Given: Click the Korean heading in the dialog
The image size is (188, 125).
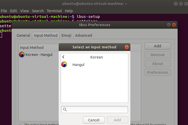Looking at the screenshot, I should coord(97,57).
